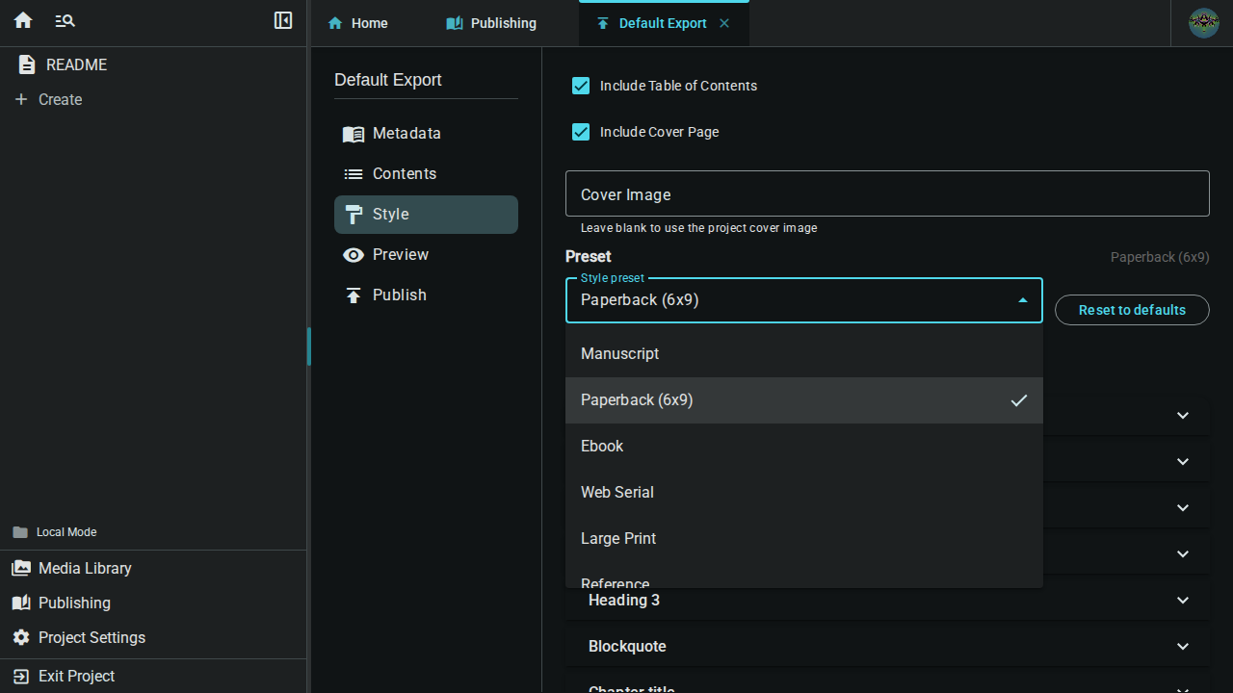Viewport: 1233px width, 693px height.
Task: Select the Large Print preset
Action: click(x=804, y=539)
